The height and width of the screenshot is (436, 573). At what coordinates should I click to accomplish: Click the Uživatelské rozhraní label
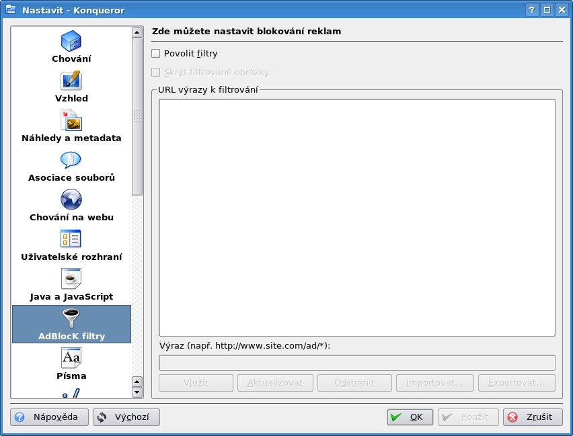[71, 257]
